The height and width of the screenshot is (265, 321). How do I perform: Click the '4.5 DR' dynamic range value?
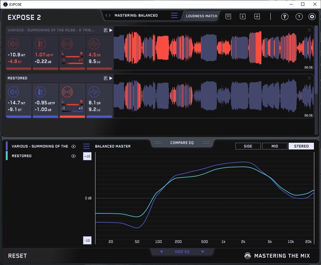tap(95, 55)
